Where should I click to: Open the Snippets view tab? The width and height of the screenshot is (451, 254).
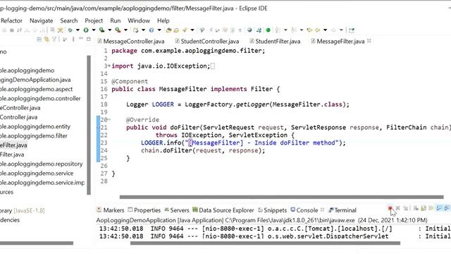(x=273, y=210)
